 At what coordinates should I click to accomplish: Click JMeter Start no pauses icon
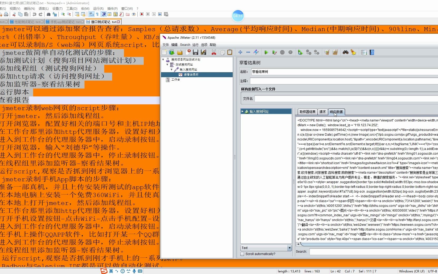[x=274, y=52]
